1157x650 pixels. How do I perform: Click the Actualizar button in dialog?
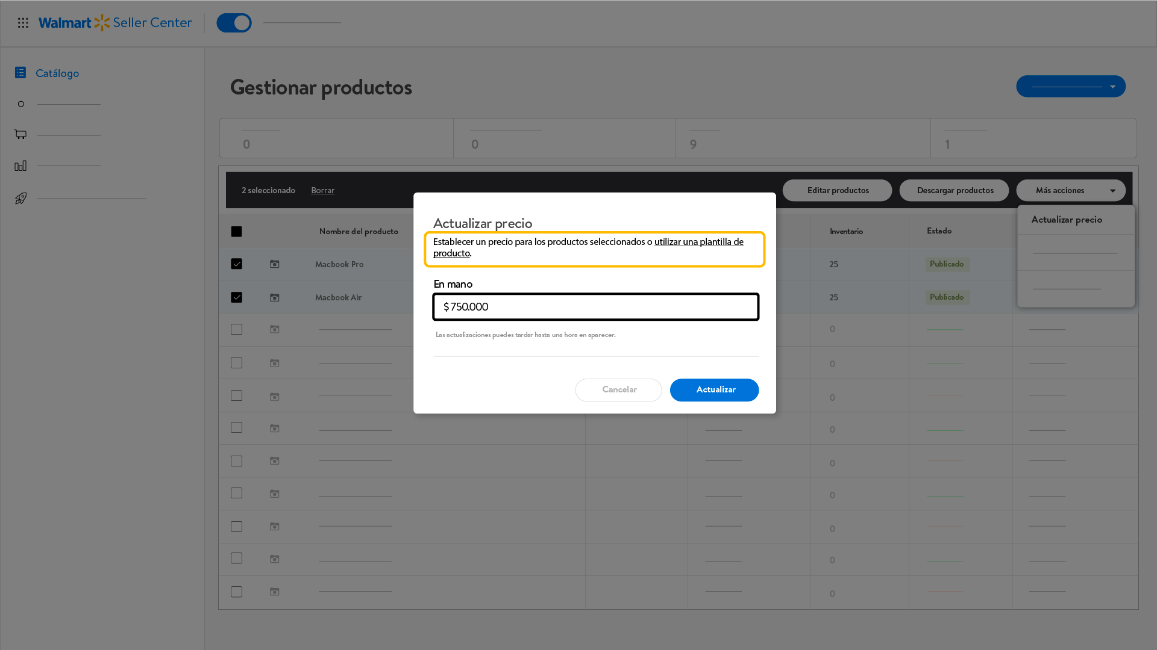click(x=714, y=390)
